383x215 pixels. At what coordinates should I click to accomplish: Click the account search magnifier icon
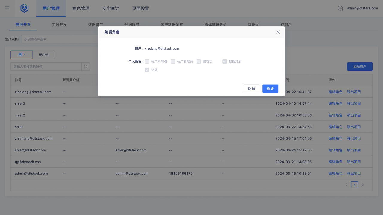point(86,66)
